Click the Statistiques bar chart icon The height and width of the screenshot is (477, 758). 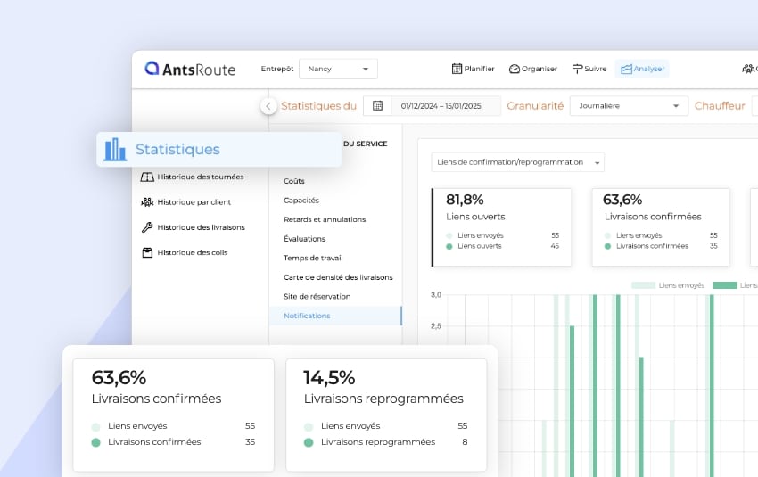pos(115,150)
